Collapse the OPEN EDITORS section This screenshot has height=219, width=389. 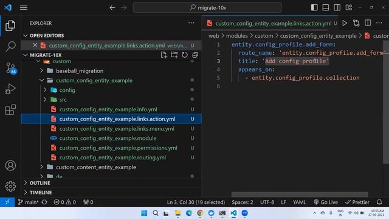pyautogui.click(x=26, y=35)
